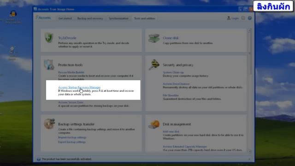Click the Acronis logo in the toolbar
The width and height of the screenshot is (295, 166).
[x=43, y=18]
